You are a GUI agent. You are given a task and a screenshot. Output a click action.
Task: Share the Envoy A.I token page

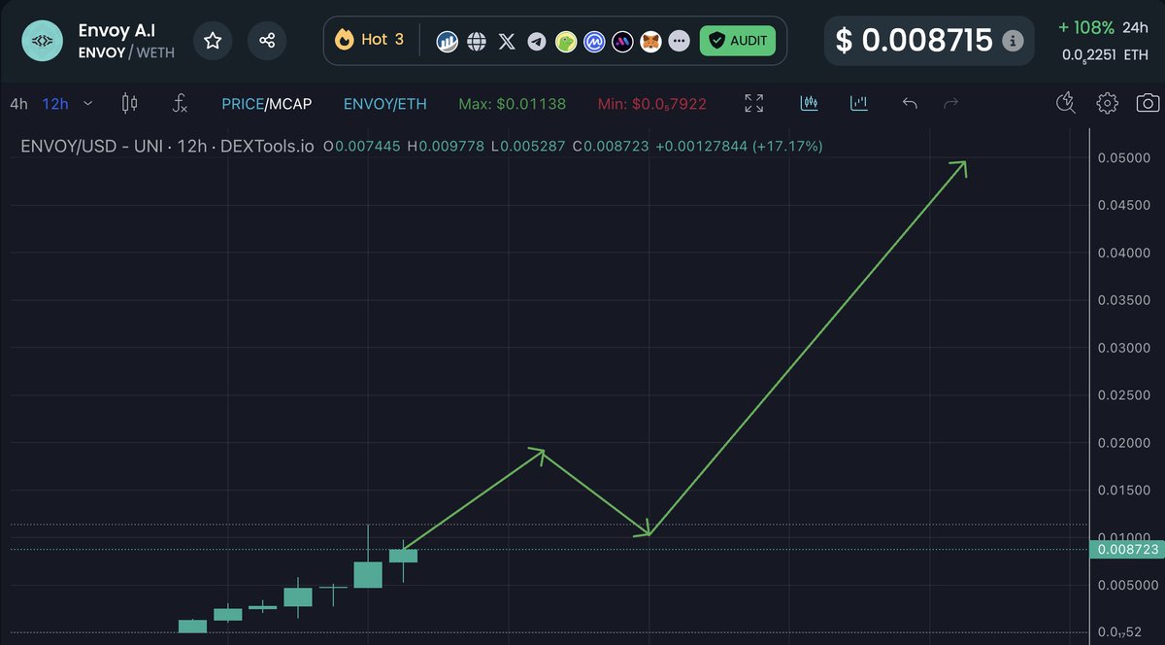click(x=266, y=41)
